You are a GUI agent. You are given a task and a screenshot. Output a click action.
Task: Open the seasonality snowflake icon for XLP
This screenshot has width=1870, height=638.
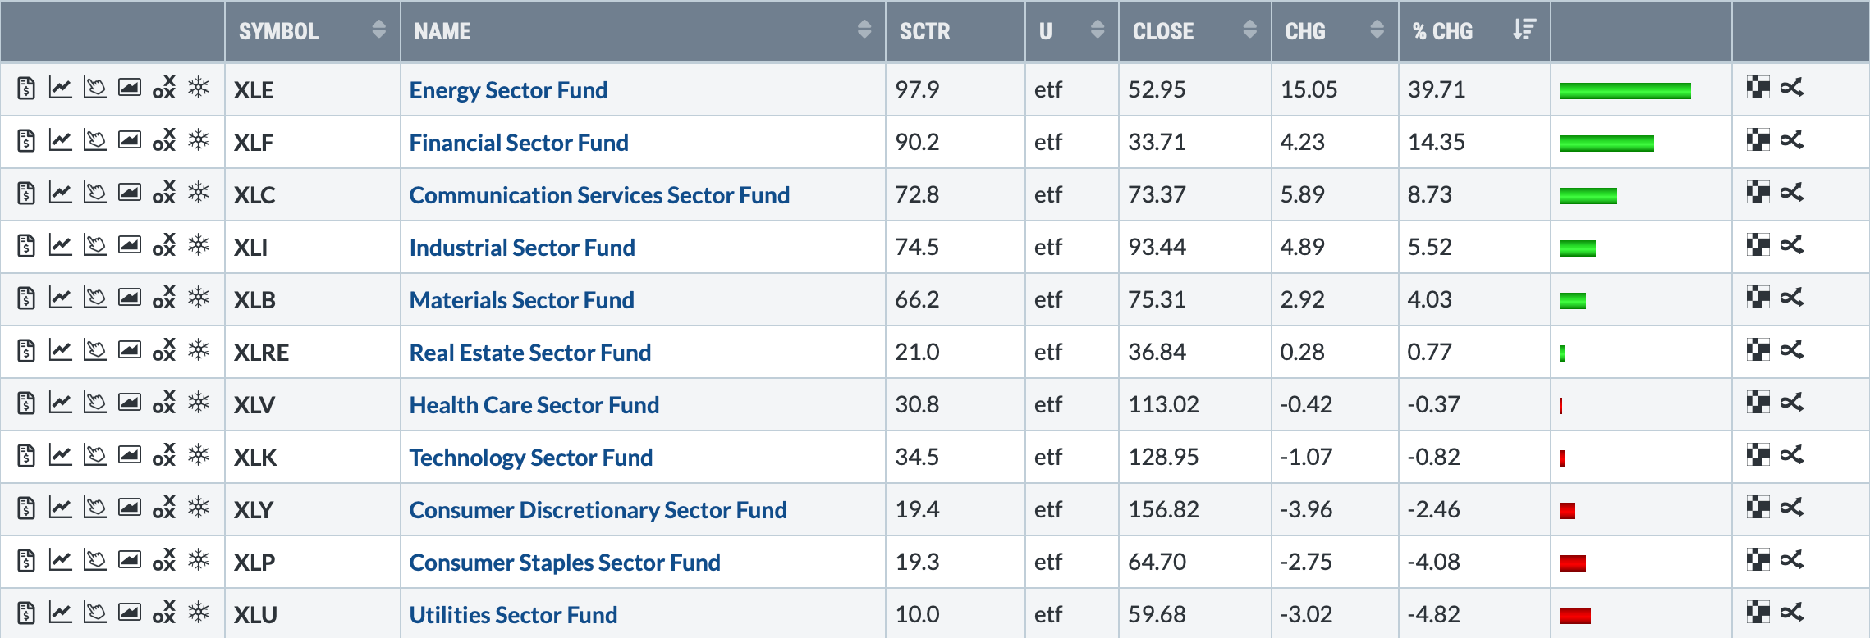click(x=199, y=561)
